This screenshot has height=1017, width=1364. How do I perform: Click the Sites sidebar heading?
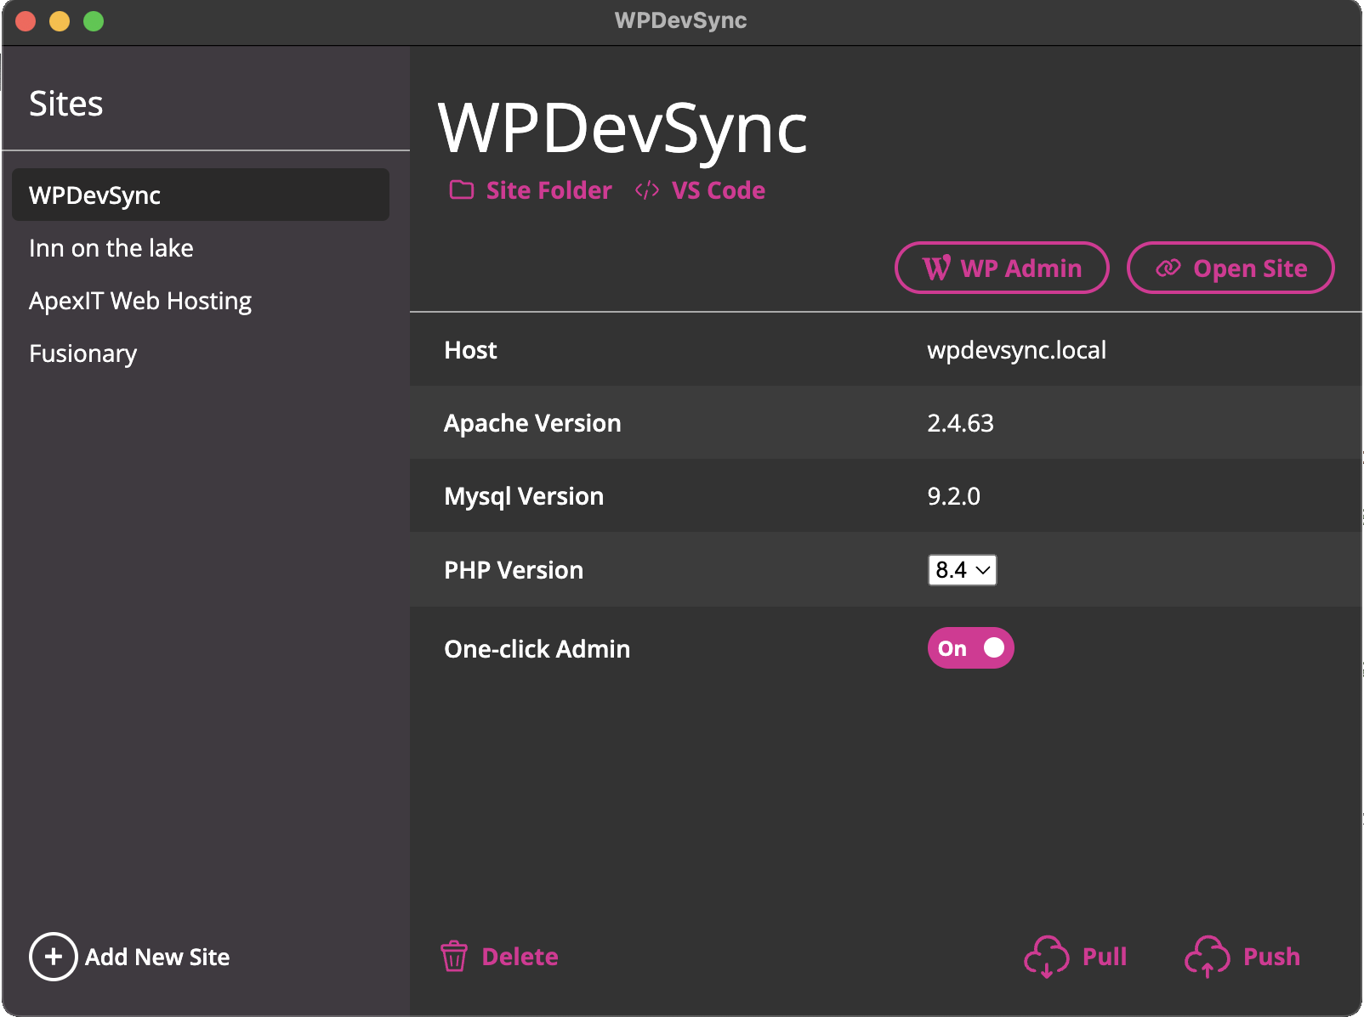[x=66, y=104]
